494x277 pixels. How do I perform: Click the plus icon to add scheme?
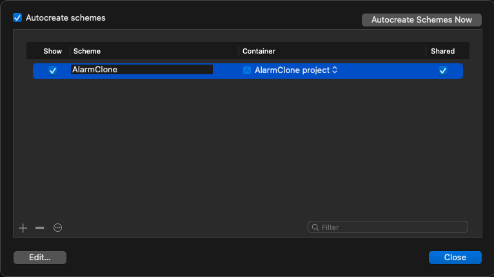click(x=23, y=228)
